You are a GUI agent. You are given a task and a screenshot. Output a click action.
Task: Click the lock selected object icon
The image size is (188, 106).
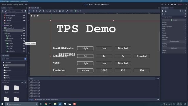(x=60, y=11)
